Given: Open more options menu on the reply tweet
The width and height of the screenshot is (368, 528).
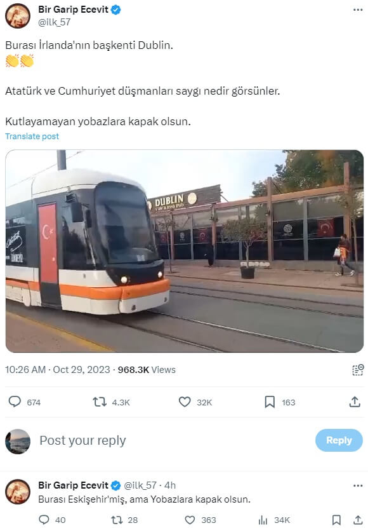Looking at the screenshot, I should tap(358, 485).
